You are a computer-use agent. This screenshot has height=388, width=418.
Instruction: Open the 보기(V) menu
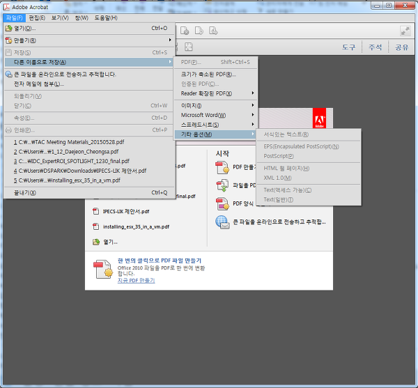tap(60, 18)
